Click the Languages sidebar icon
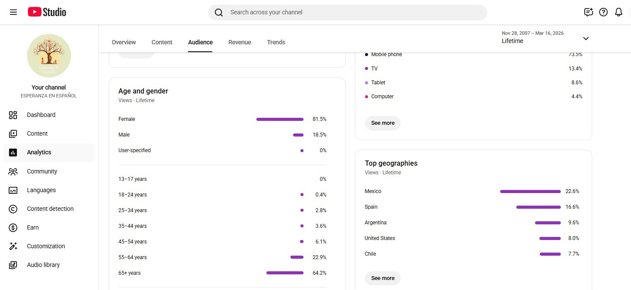Image resolution: width=631 pixels, height=290 pixels. (x=13, y=190)
